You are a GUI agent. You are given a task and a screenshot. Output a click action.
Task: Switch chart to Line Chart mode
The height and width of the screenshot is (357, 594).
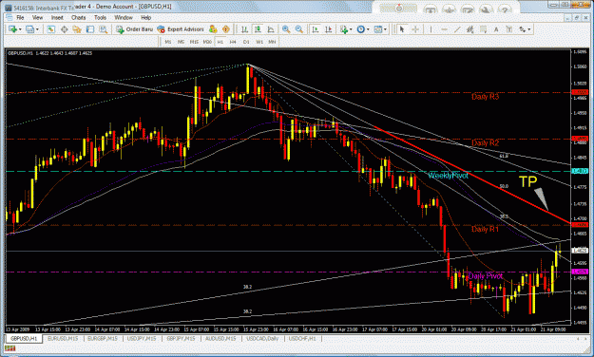click(271, 29)
